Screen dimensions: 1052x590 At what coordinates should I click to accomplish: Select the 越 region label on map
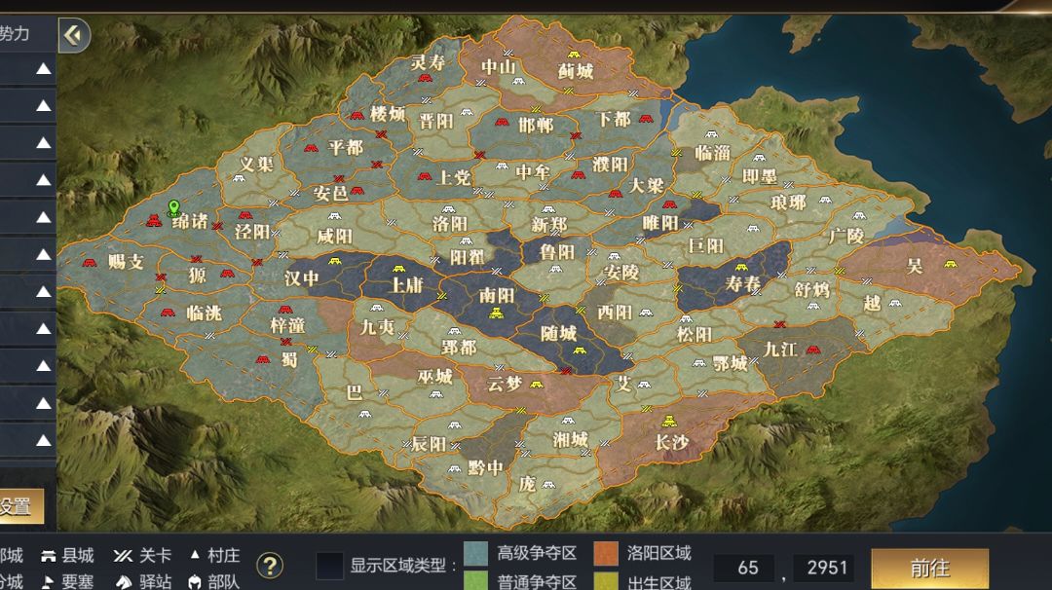coord(872,304)
